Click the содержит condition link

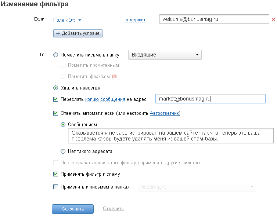[135, 20]
